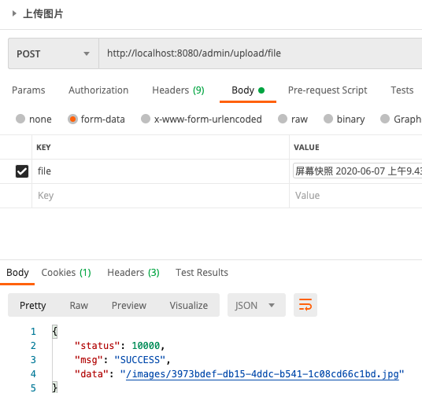Click the file key cell

pyautogui.click(x=161, y=171)
